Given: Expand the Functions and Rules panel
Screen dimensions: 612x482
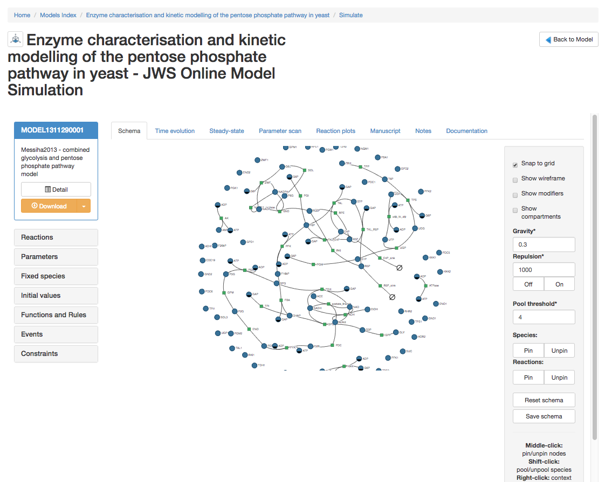Looking at the screenshot, I should click(56, 315).
